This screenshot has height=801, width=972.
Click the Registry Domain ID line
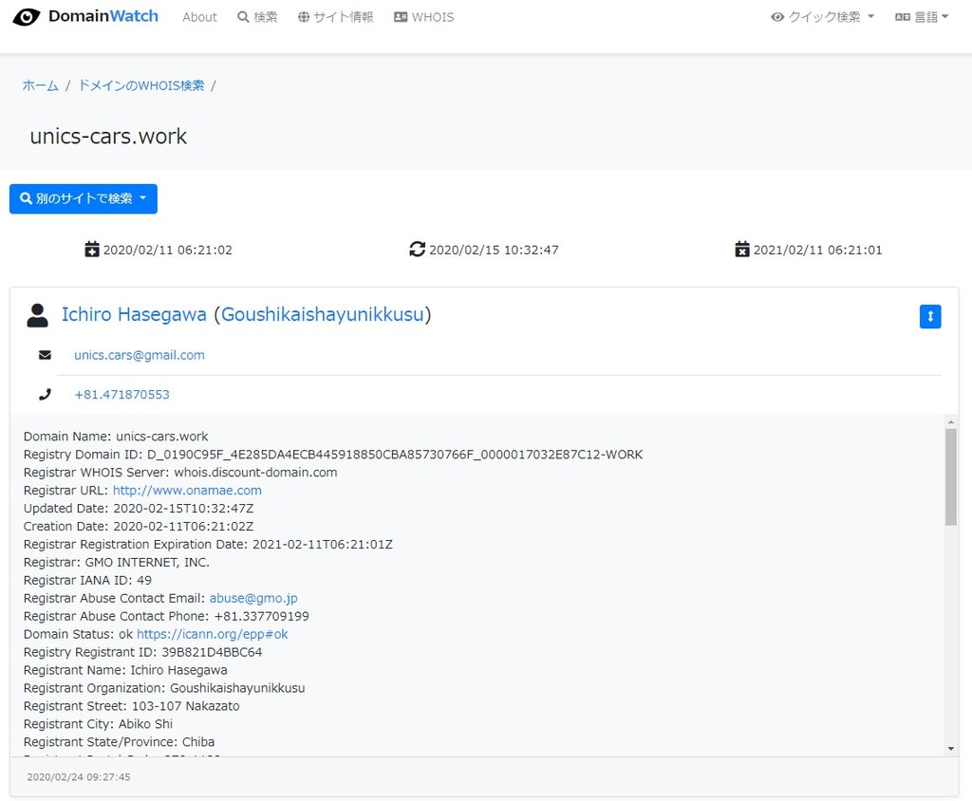[x=333, y=455]
